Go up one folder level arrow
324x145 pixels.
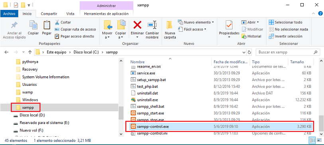pyautogui.click(x=30, y=52)
